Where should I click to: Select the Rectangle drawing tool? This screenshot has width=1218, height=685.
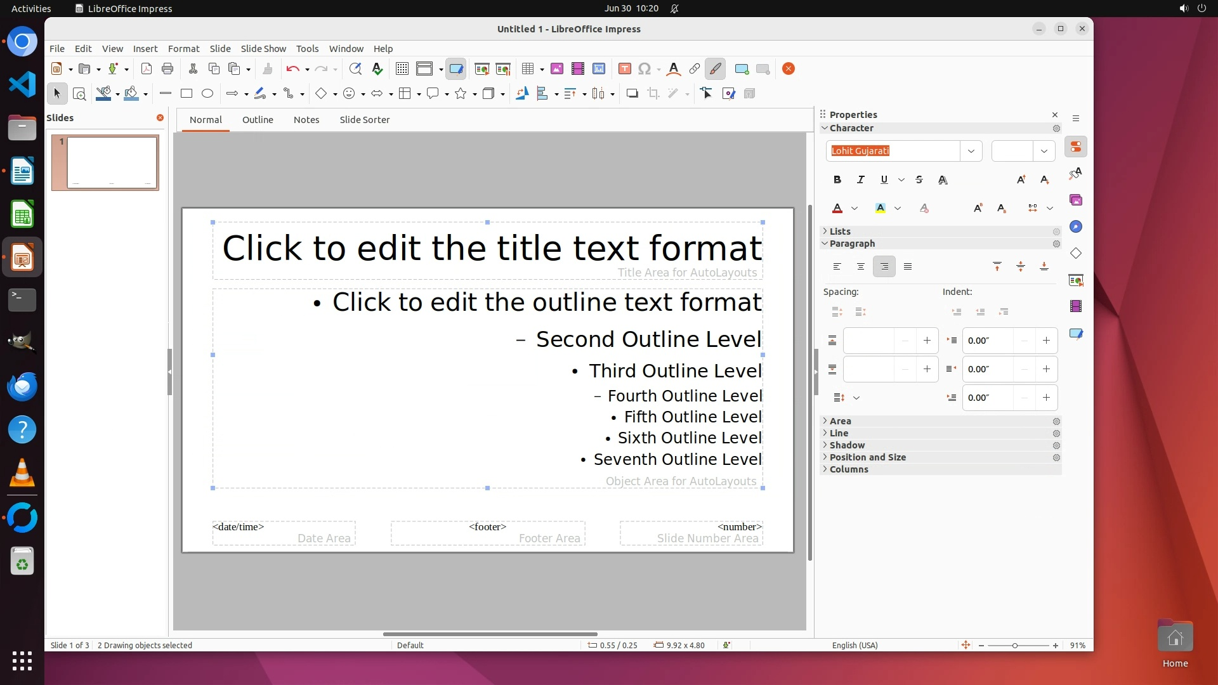(x=187, y=94)
